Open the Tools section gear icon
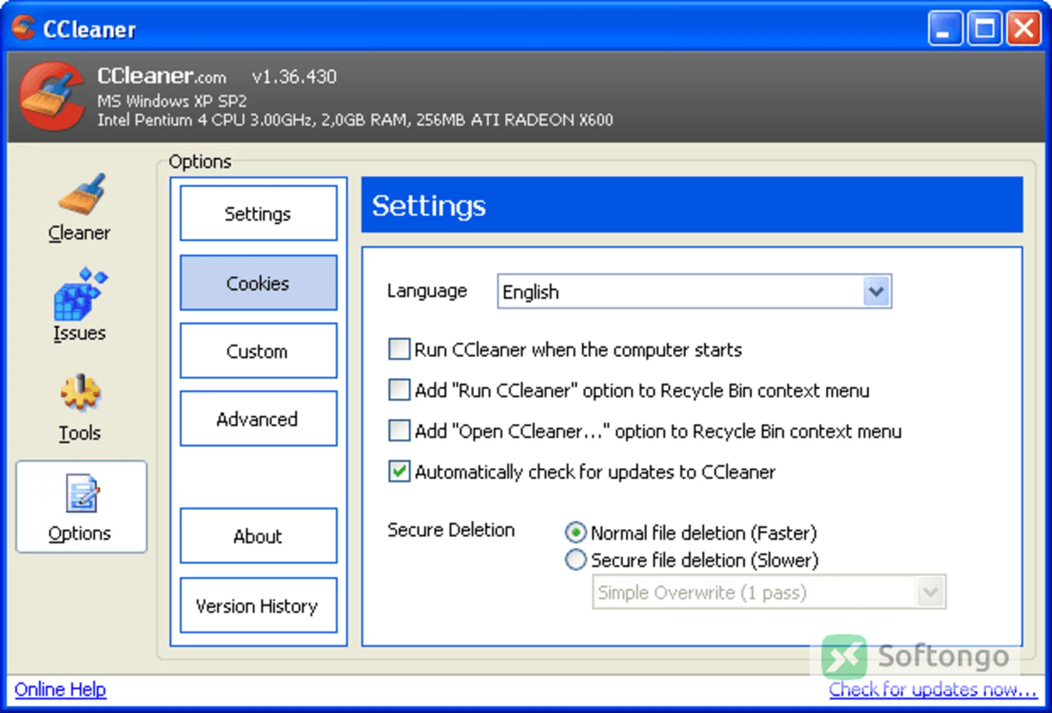1052x713 pixels. pos(81,392)
